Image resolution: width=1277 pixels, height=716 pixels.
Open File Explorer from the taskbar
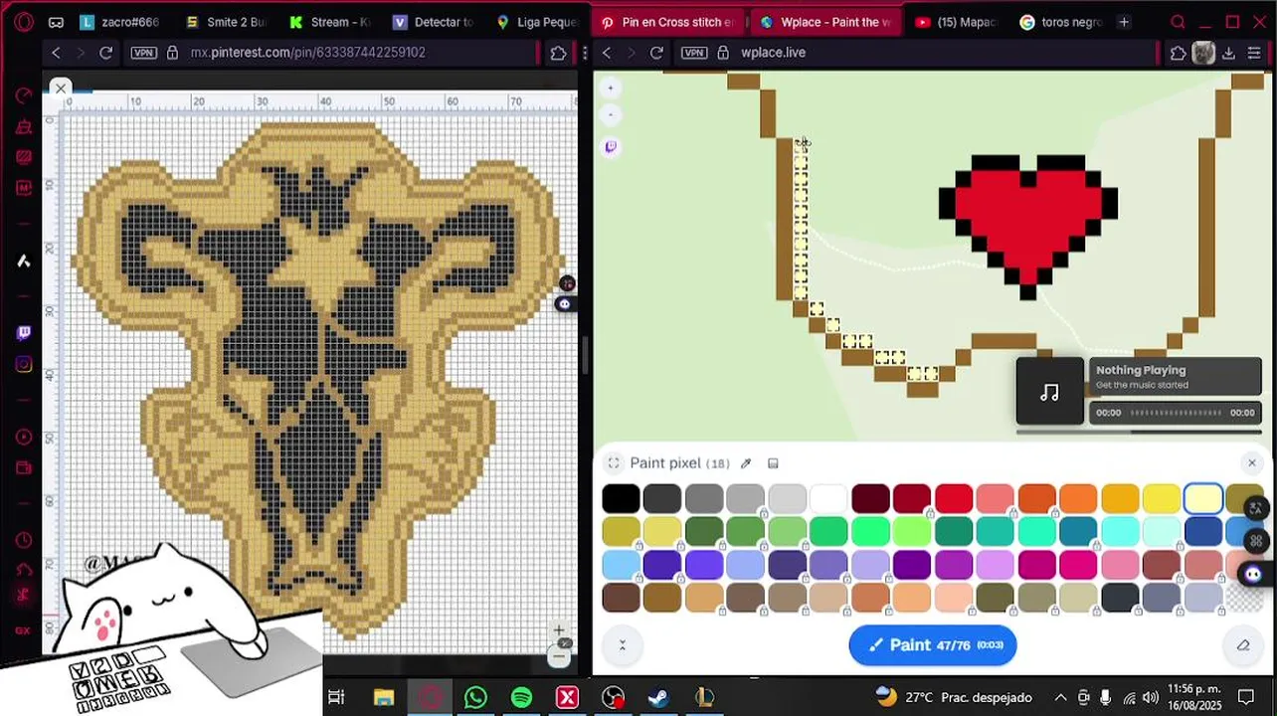click(384, 697)
